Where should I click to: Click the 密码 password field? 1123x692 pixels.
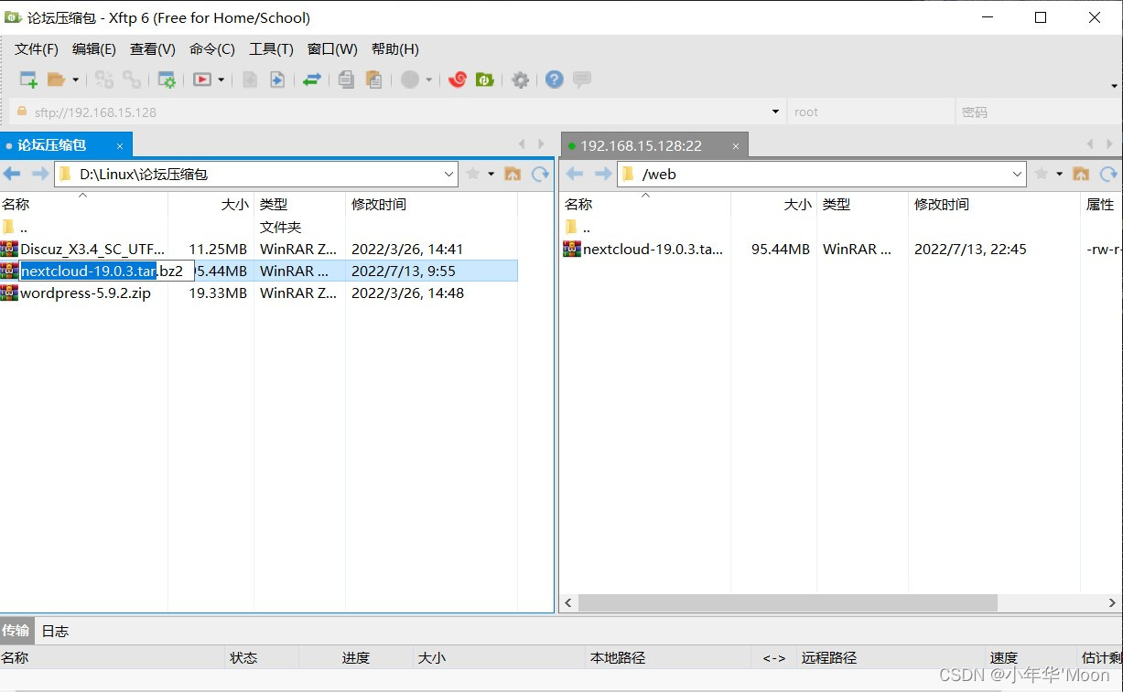1037,112
